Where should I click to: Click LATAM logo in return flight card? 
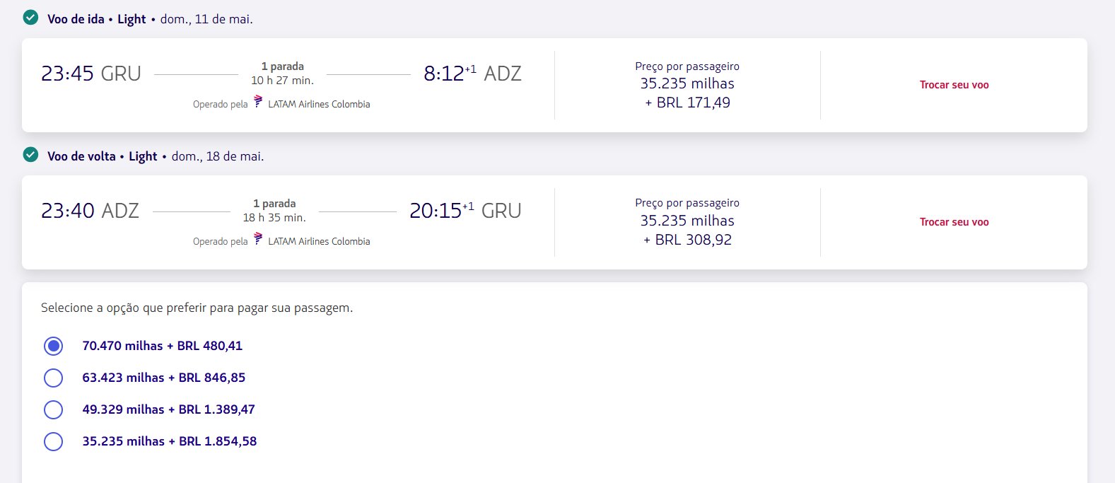coord(258,239)
